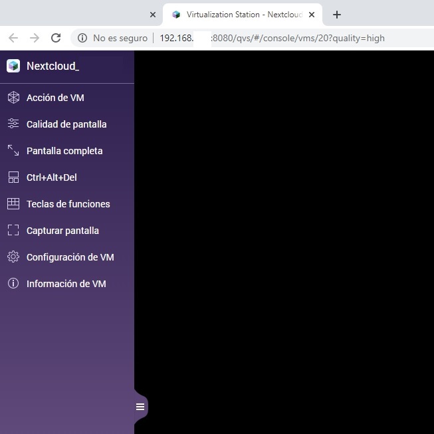Click the Acción de VM cube icon
Screen dimensions: 434x434
[x=13, y=98]
